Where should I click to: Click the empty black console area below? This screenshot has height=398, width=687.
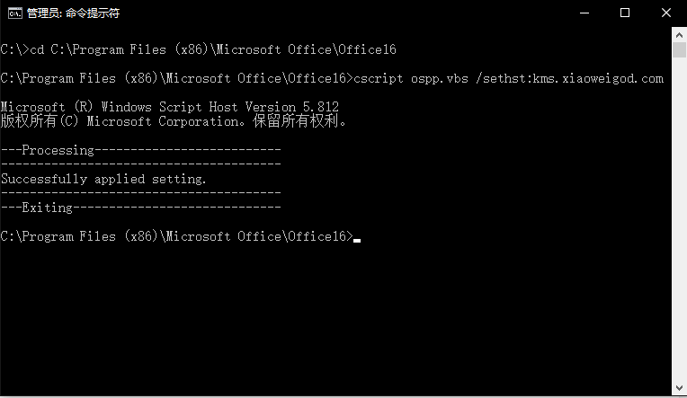tap(335, 320)
